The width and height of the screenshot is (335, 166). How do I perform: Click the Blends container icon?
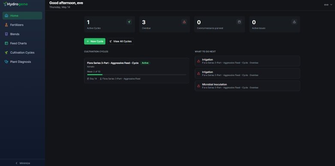(6, 34)
